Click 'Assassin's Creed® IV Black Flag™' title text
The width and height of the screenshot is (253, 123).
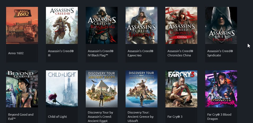point(101,53)
